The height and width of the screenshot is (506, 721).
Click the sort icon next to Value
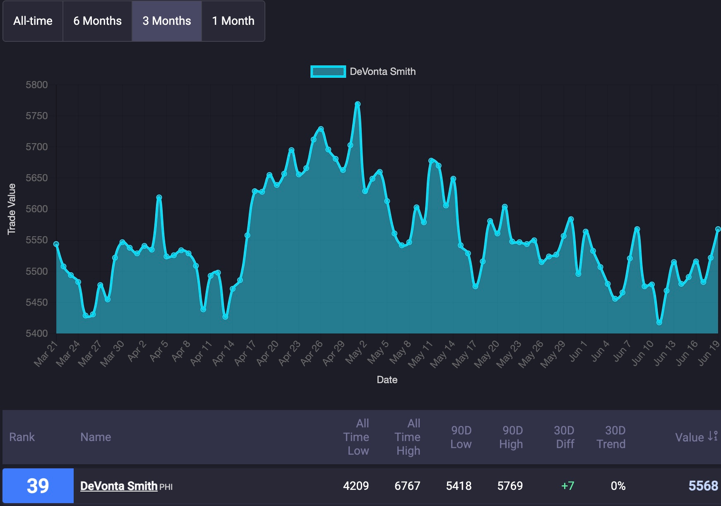[713, 436]
